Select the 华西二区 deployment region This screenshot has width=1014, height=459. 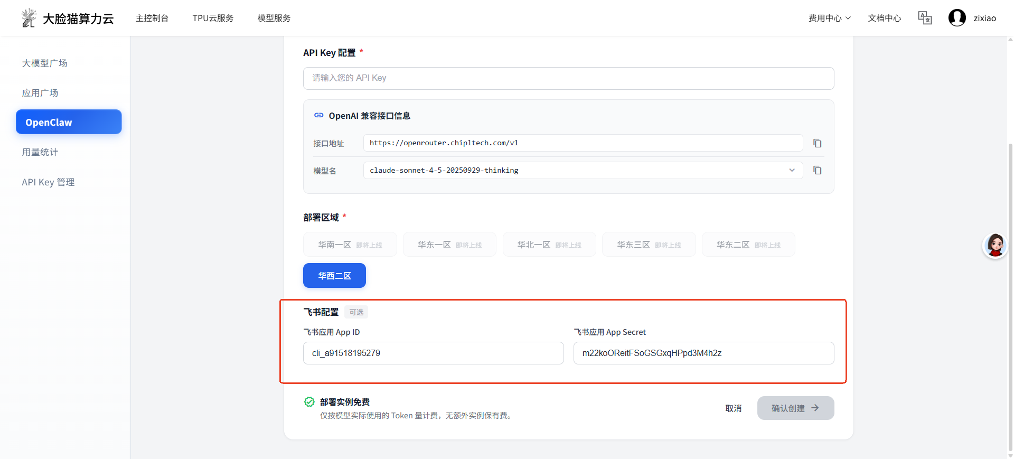334,276
